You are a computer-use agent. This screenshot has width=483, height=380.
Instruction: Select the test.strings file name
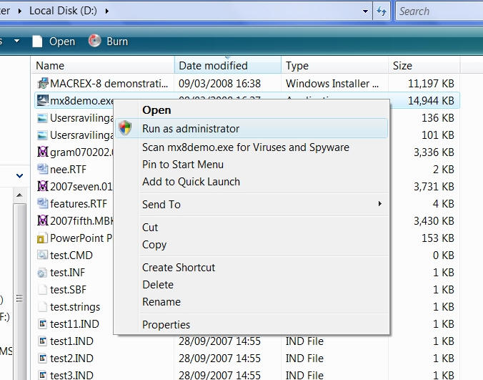tap(75, 307)
